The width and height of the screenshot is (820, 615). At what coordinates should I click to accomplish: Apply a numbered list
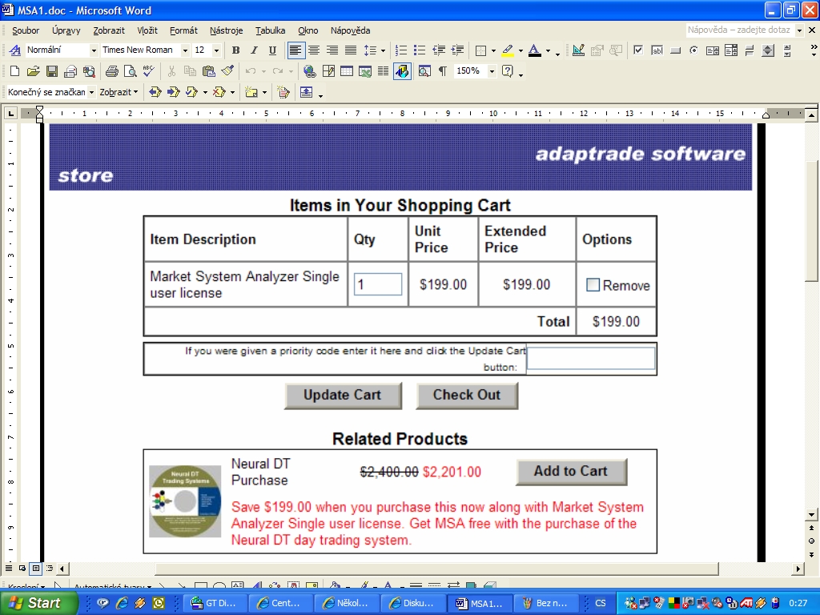(x=401, y=50)
